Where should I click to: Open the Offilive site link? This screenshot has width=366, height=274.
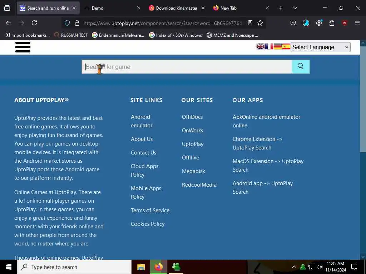click(x=191, y=157)
